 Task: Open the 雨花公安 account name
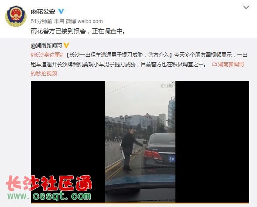pos(43,11)
